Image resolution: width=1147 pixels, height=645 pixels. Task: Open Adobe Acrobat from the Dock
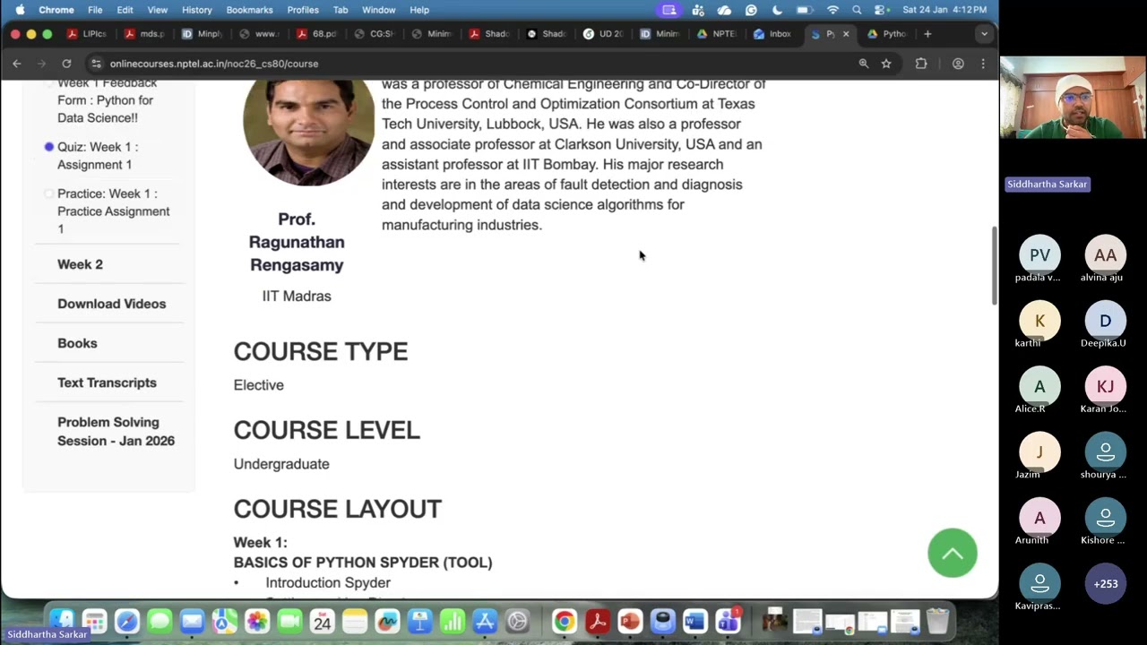coord(598,621)
